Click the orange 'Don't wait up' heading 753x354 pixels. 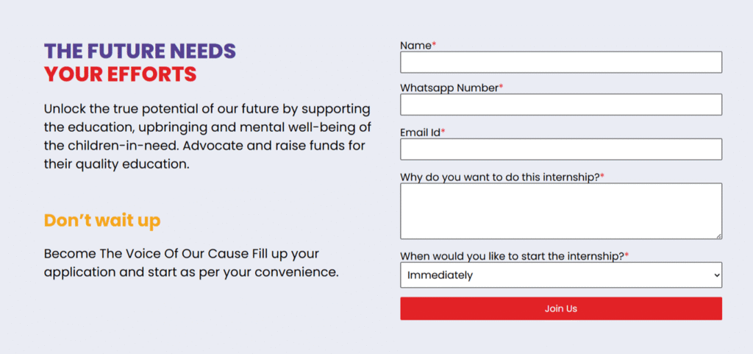pos(102,220)
